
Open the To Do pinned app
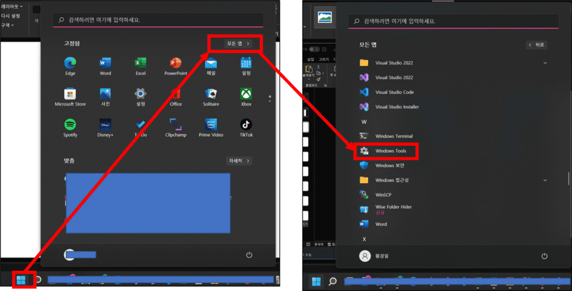tap(140, 128)
